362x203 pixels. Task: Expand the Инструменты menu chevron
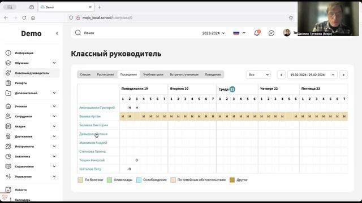[x=54, y=147]
